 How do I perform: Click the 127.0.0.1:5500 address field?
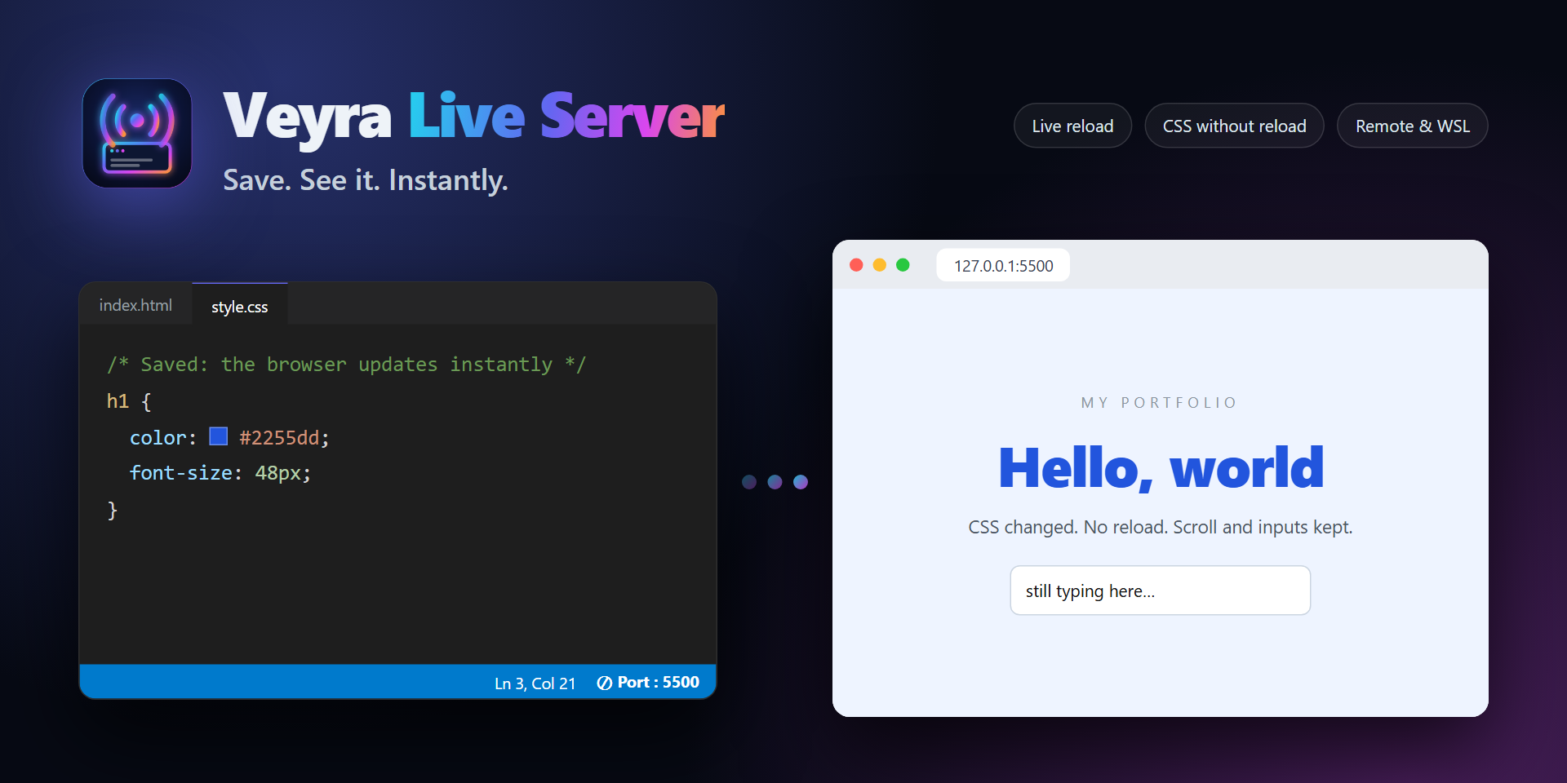coord(1003,265)
